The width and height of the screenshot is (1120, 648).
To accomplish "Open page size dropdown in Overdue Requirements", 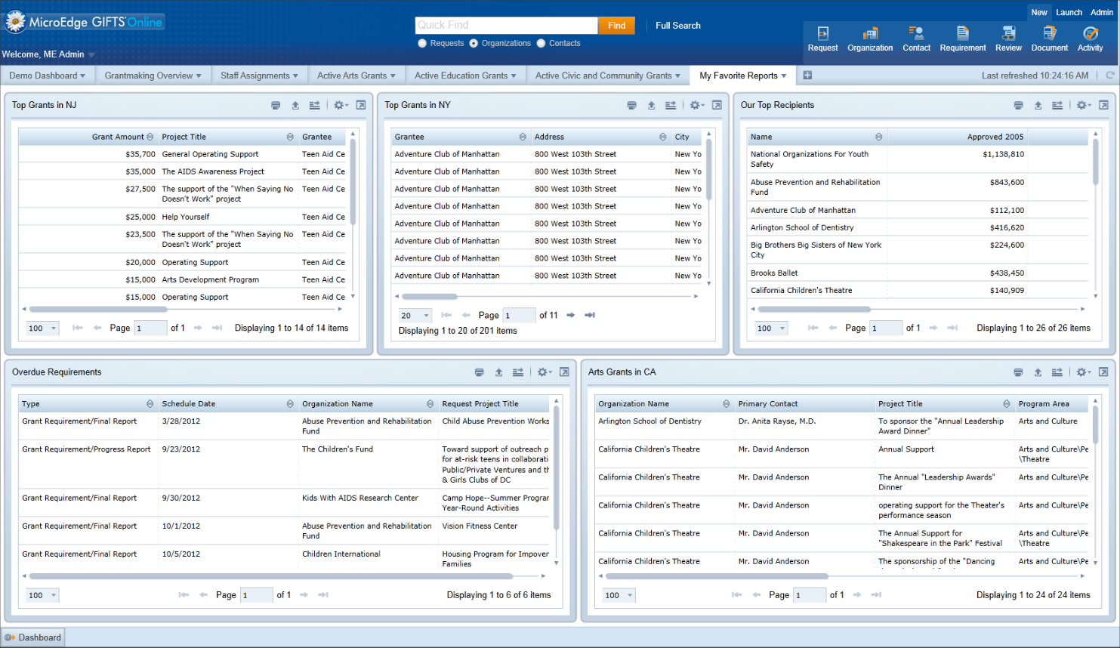I will [54, 596].
